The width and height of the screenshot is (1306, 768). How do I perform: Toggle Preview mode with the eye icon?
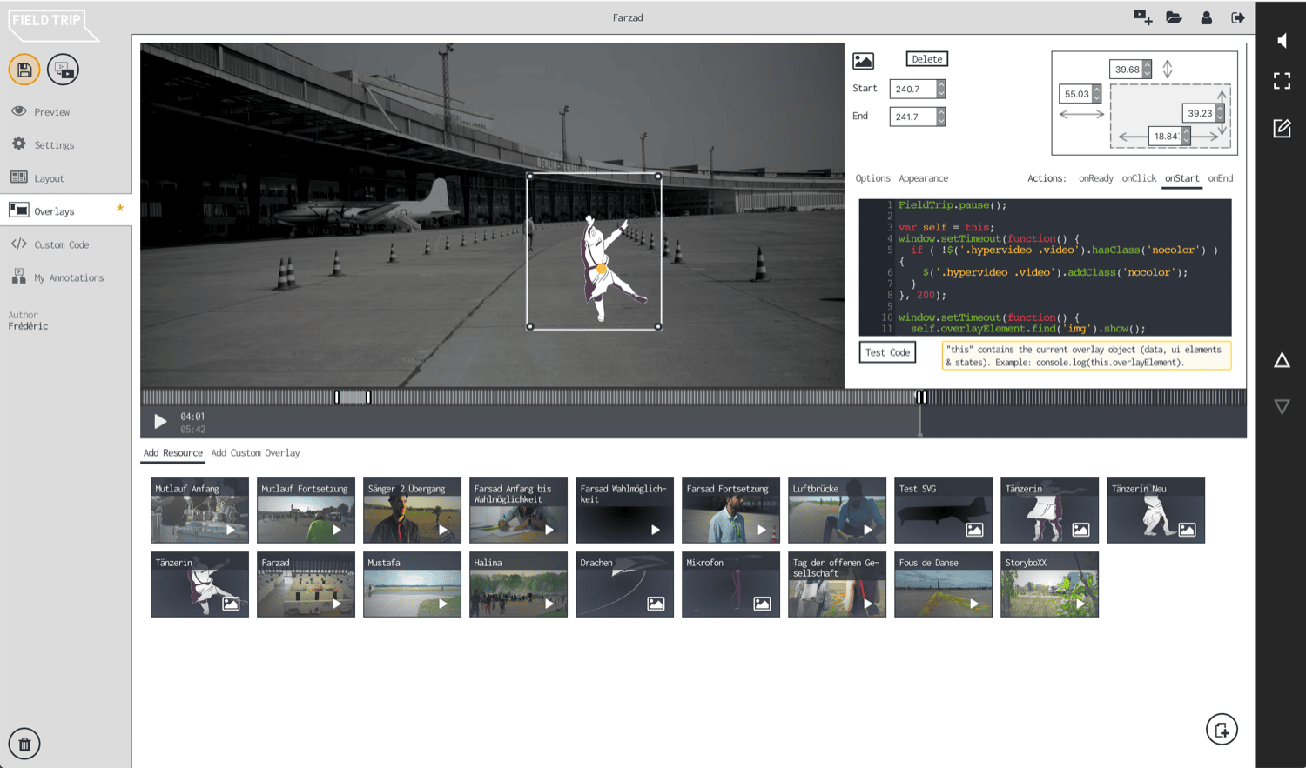19,111
